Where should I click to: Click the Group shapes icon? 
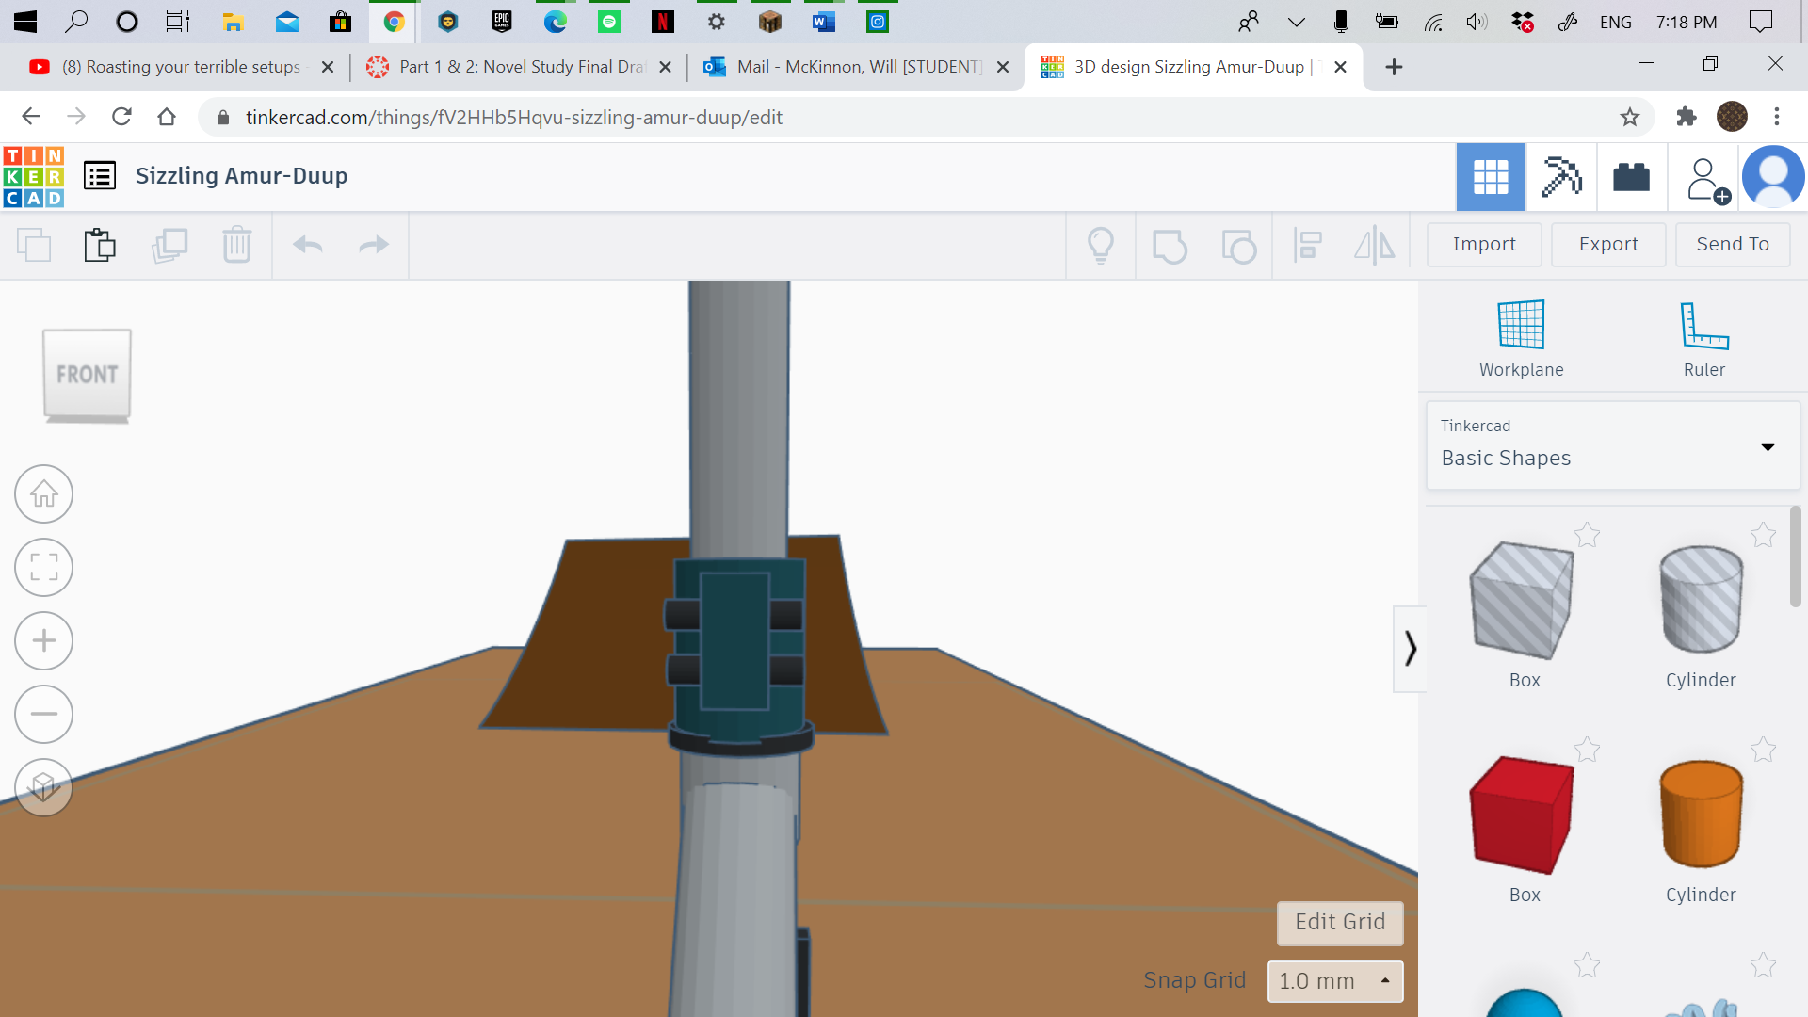coord(1170,246)
